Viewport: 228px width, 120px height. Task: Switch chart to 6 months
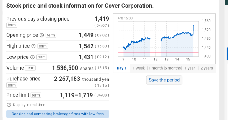point(173,68)
